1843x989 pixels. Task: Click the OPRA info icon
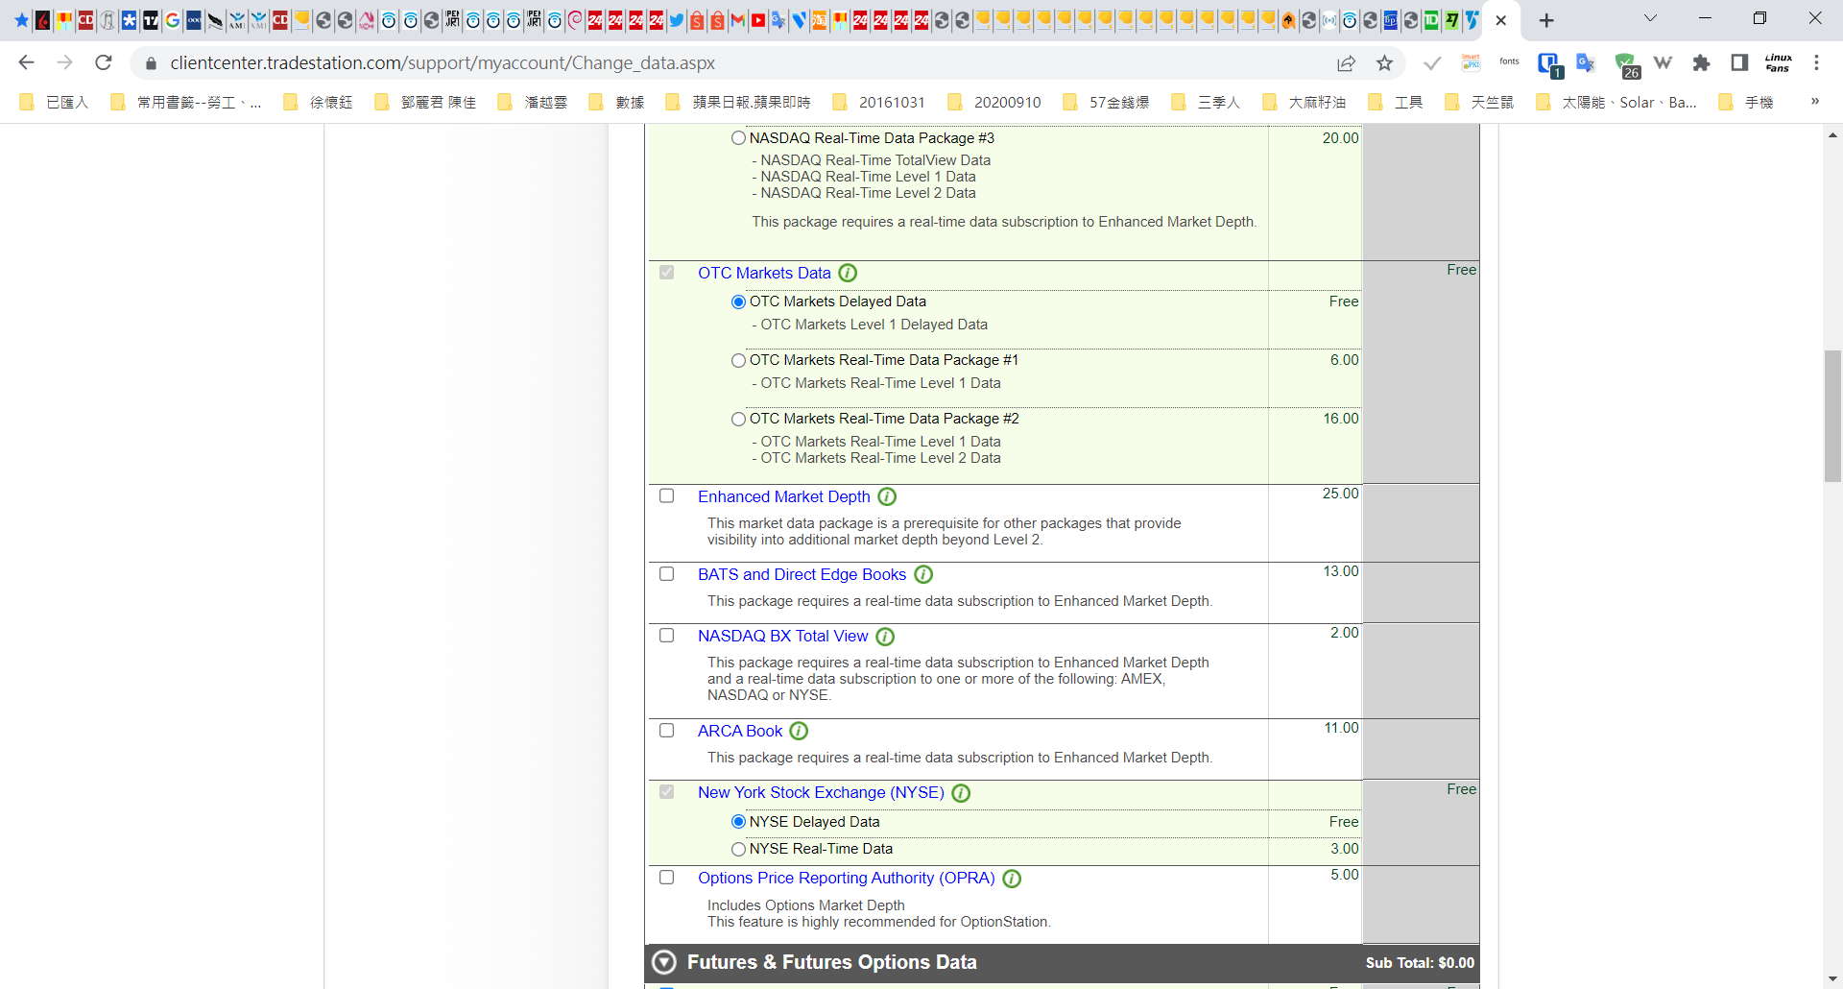point(1012,879)
